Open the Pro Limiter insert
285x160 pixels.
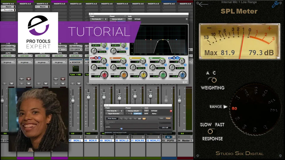pyautogui.click(x=8, y=10)
